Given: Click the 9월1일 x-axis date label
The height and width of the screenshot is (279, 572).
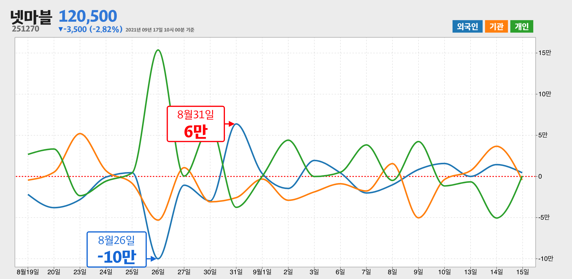Looking at the screenshot, I should click(262, 272).
